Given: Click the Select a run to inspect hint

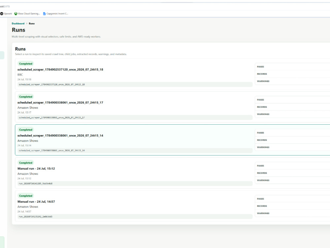Looking at the screenshot, I should [71, 54].
